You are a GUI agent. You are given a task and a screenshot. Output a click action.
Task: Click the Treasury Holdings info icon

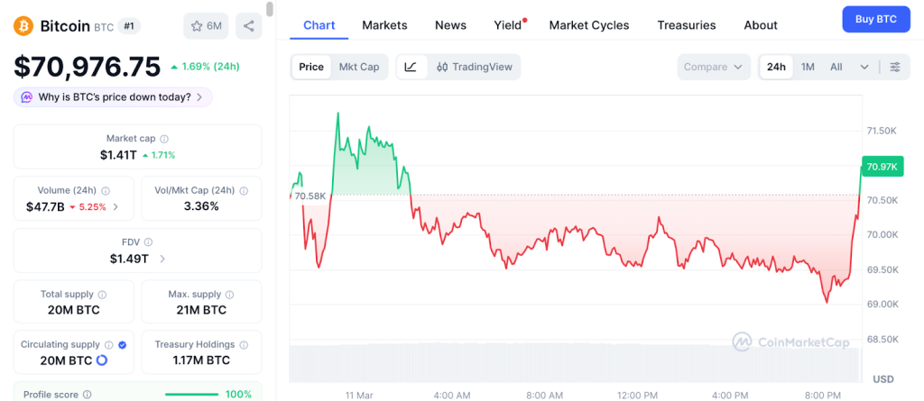244,344
